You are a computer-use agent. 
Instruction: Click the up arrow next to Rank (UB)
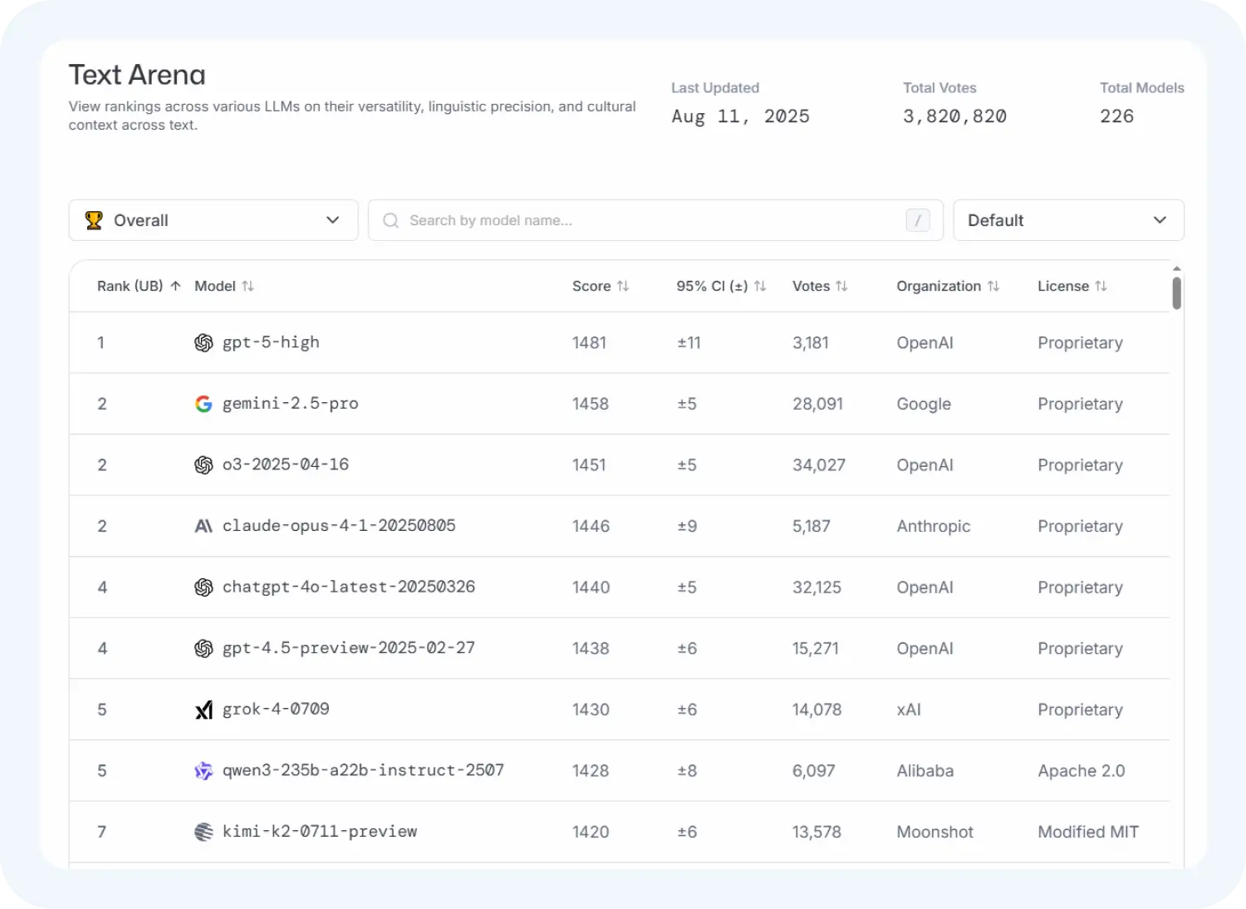(x=175, y=286)
